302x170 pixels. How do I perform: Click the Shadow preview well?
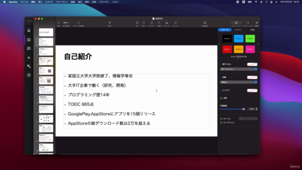(x=252, y=90)
